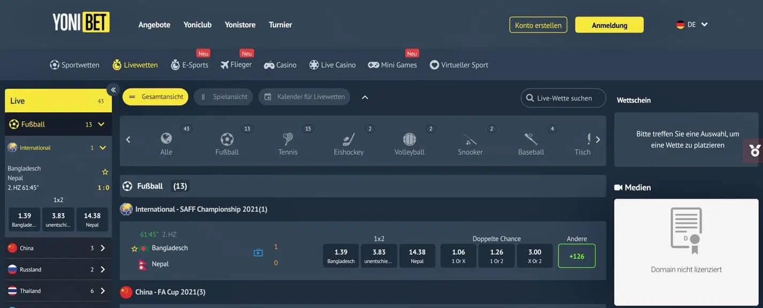Screen dimensions: 763x308
Task: Select sidebar 1.39 Bangladesch odds
Action: click(25, 219)
